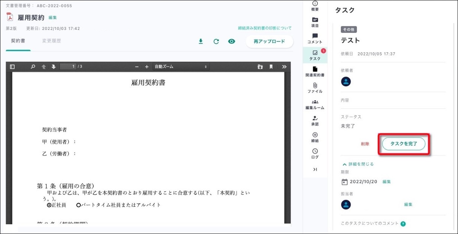
Task: Zoom in with the plus button
Action: click(x=147, y=67)
